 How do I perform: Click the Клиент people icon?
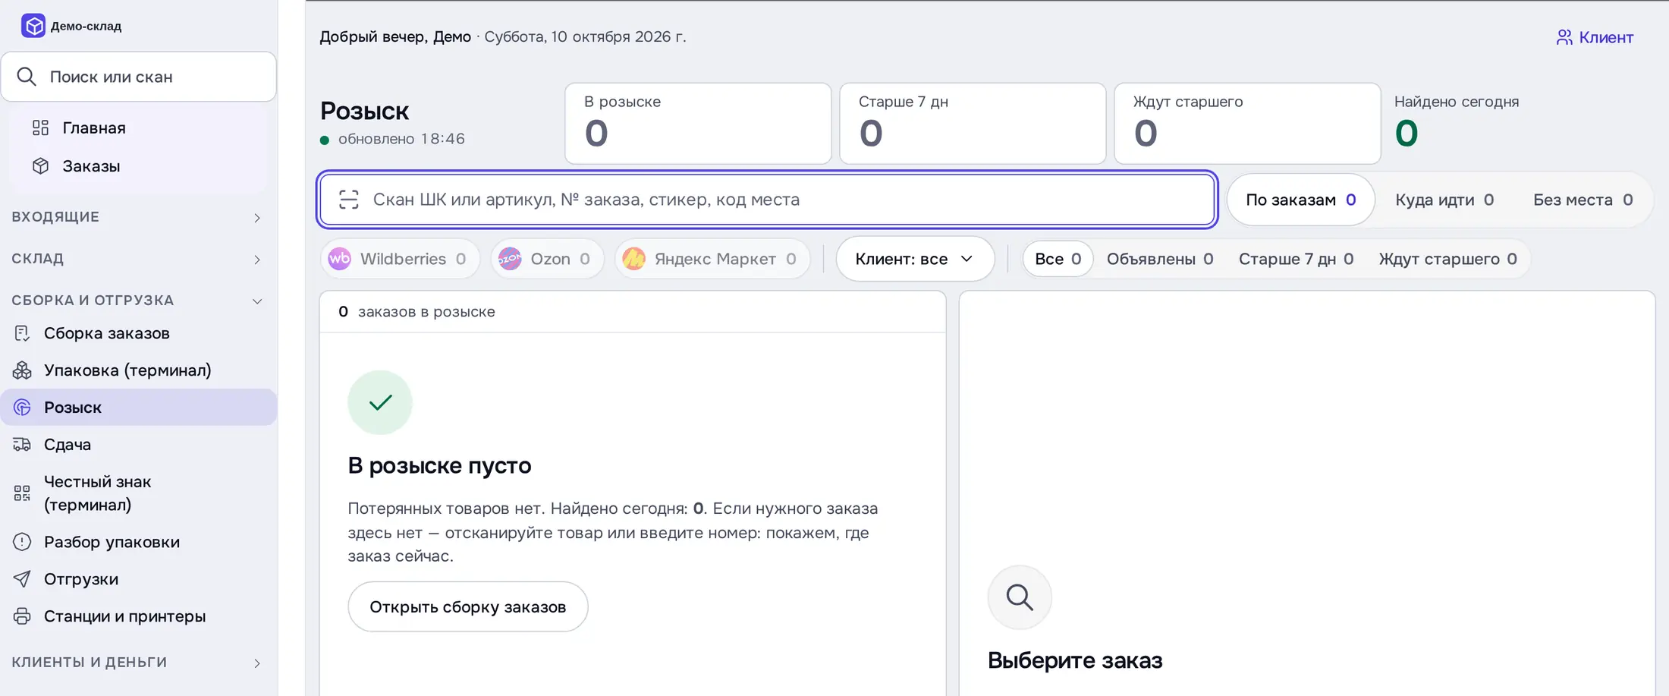1564,37
